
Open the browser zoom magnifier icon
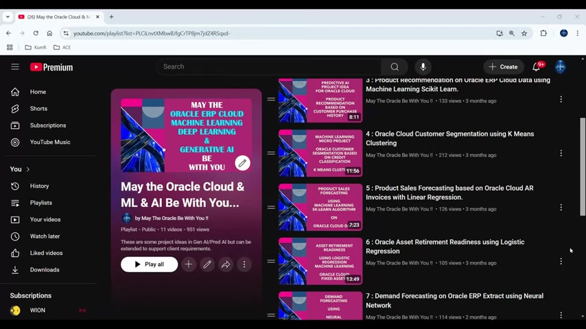tap(512, 33)
